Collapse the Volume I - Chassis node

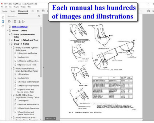click(x=8, y=31)
